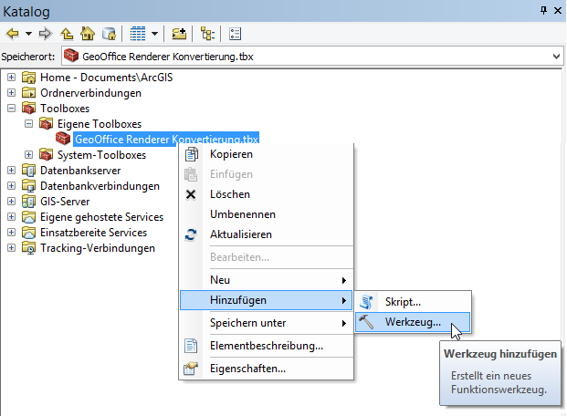Go up one level in the catalog
The height and width of the screenshot is (416, 567).
[68, 34]
